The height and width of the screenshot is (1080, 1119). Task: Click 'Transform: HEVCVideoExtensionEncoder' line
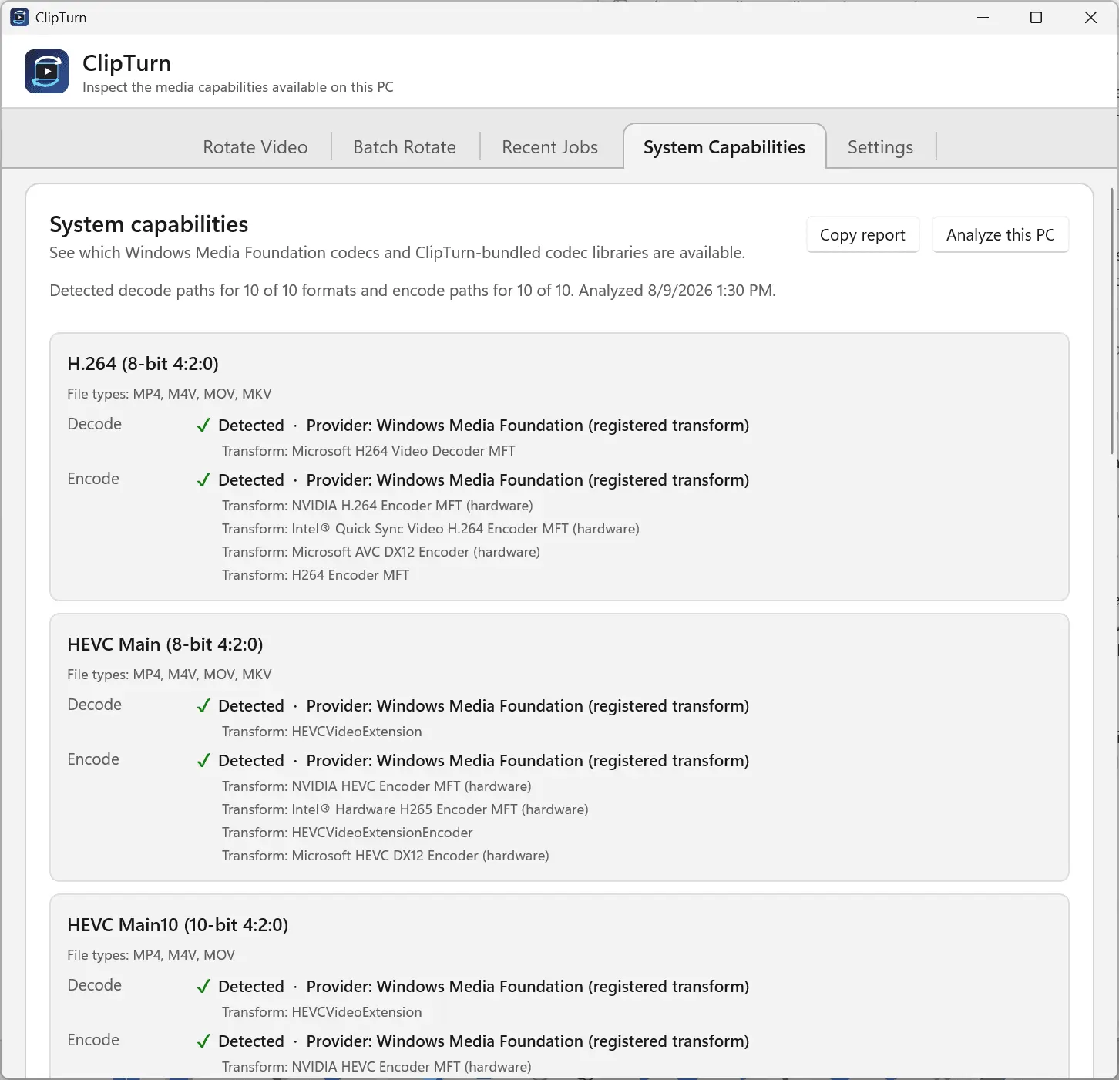click(348, 833)
